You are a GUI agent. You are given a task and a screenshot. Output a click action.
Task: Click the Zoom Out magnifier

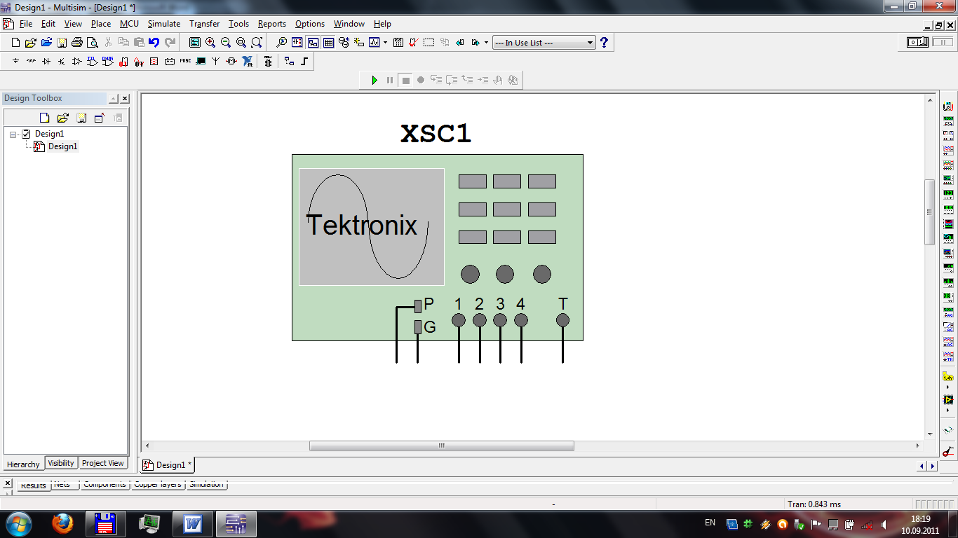(x=226, y=43)
